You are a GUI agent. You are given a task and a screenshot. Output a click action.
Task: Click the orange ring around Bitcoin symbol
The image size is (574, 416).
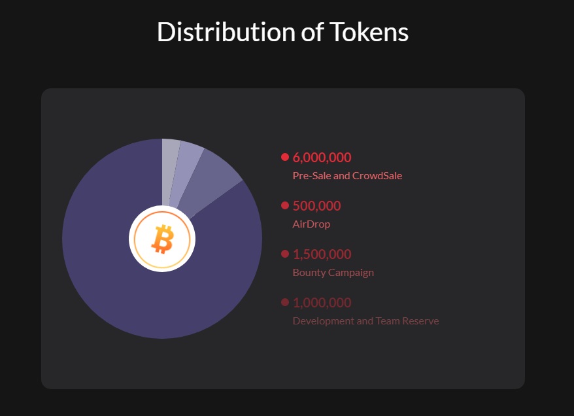pos(162,212)
